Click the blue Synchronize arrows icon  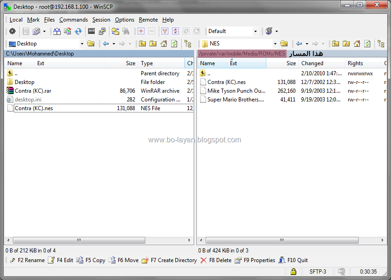click(78, 31)
